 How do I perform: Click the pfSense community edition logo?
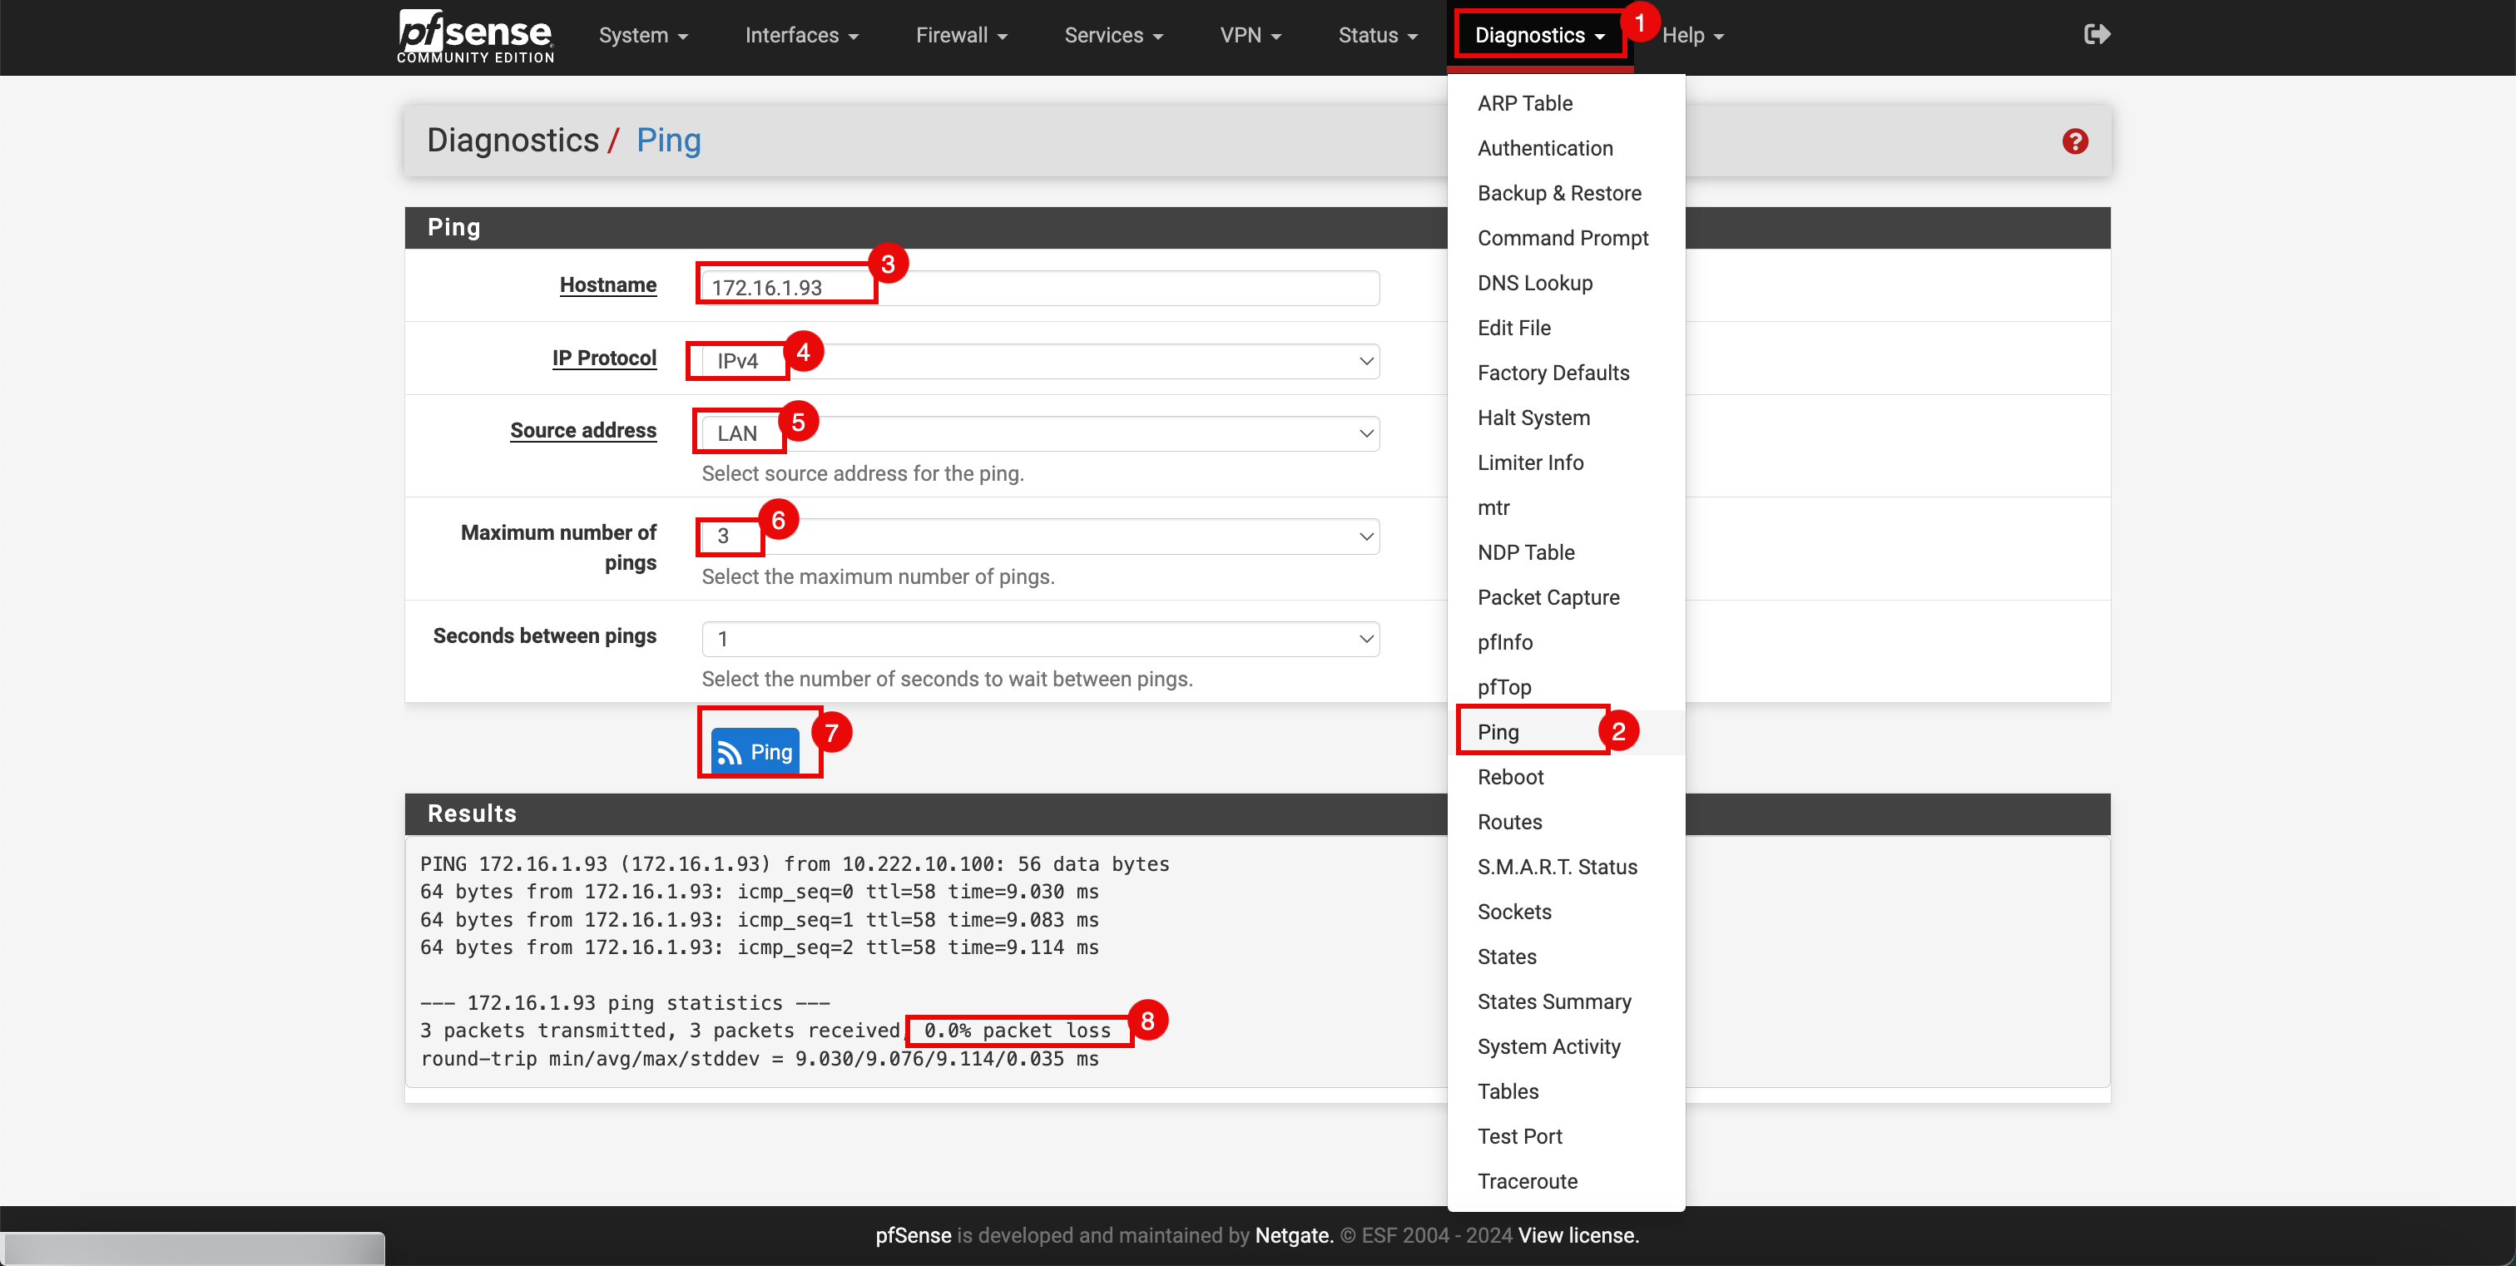[x=478, y=36]
